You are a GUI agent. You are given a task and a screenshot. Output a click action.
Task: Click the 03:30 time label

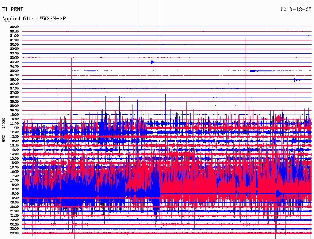tap(14, 58)
